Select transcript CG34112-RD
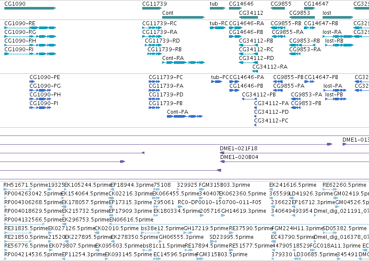 (248, 63)
